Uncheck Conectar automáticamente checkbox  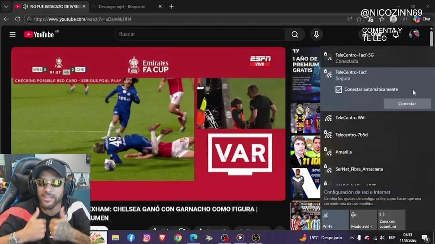[x=339, y=89]
